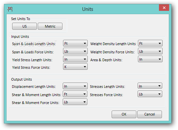Click the "Stresses Force Units:" label
Image resolution: width=178 pixels, height=130 pixels.
tap(106, 95)
